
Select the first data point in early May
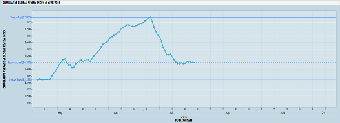(x=37, y=80)
